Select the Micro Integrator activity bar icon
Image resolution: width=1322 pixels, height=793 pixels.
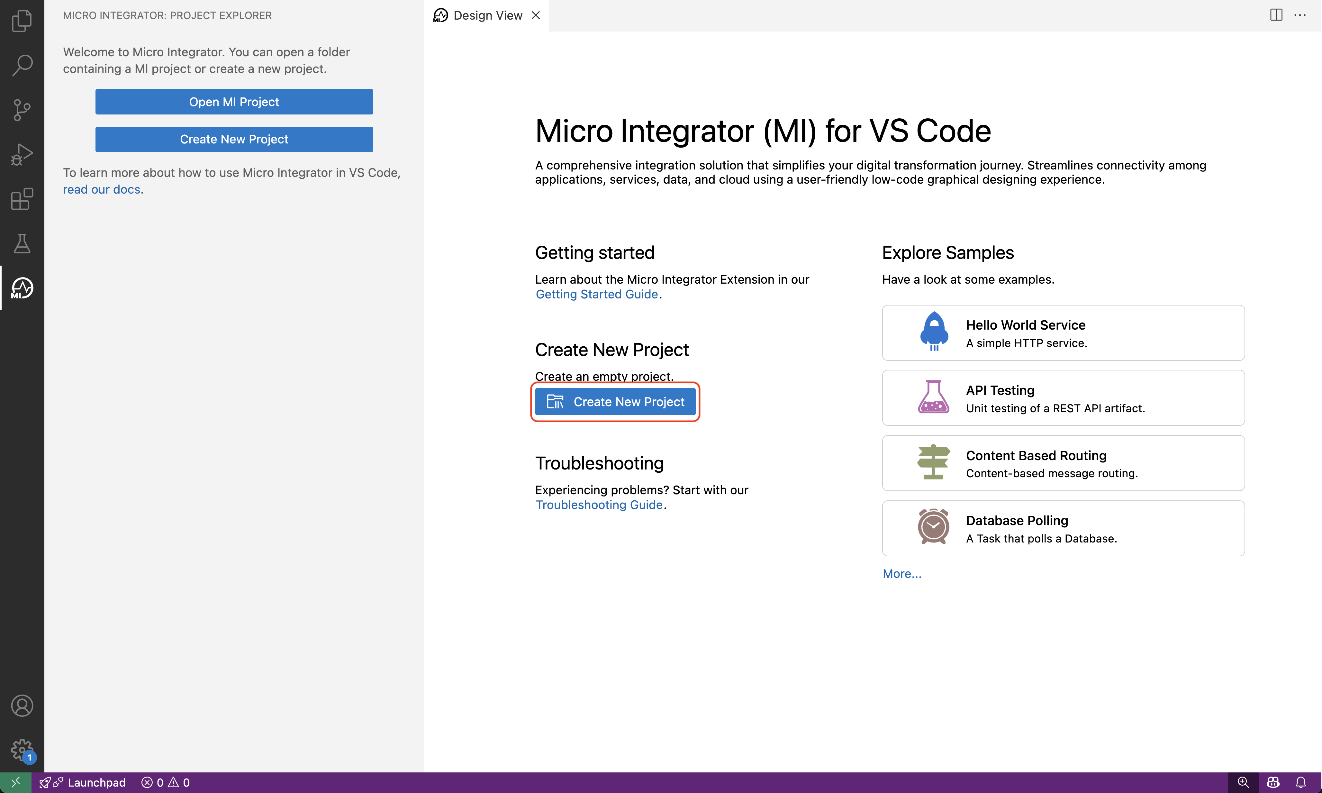click(x=21, y=288)
